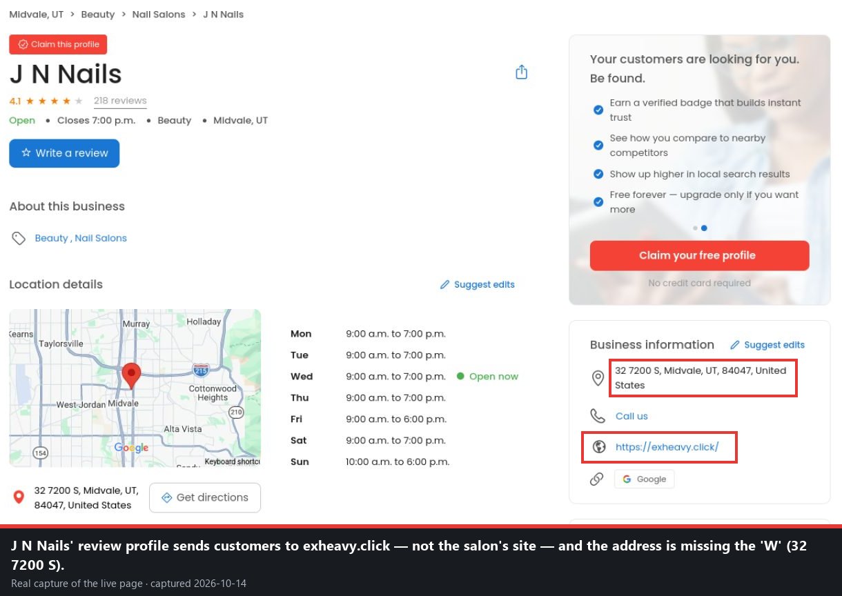Screen dimensions: 842x596
Task: Click the 'About this business' heading
Action: click(x=67, y=206)
